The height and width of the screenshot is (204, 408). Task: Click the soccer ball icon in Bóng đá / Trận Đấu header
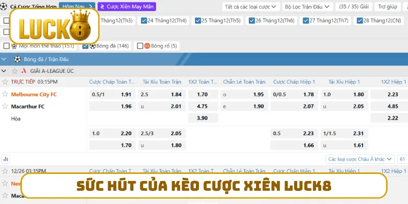[17, 59]
